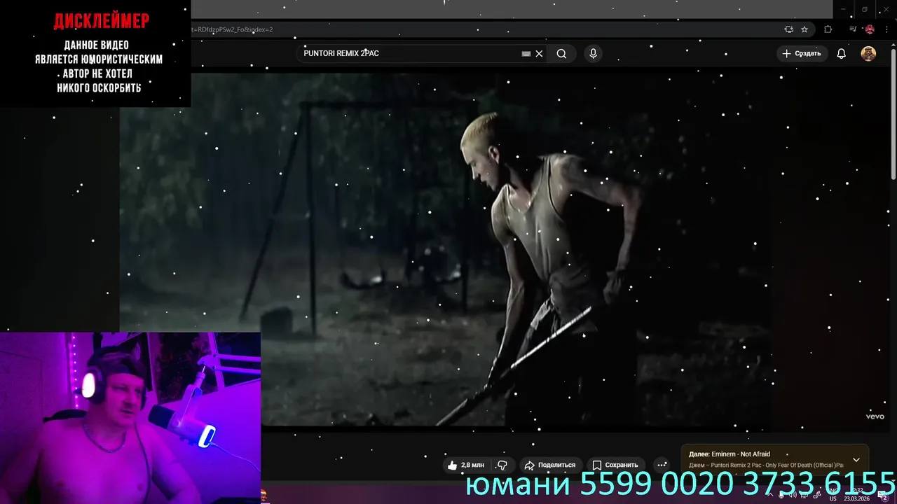Dislike the video with thumbs-down
897x504 pixels.
point(502,465)
